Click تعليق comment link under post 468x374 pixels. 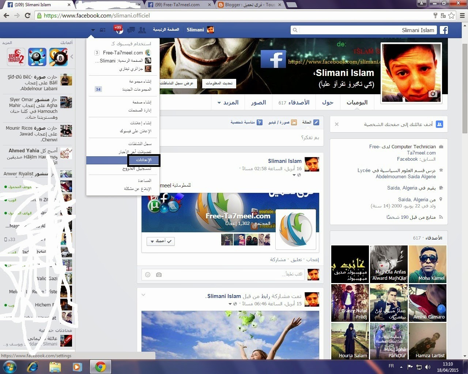click(296, 259)
